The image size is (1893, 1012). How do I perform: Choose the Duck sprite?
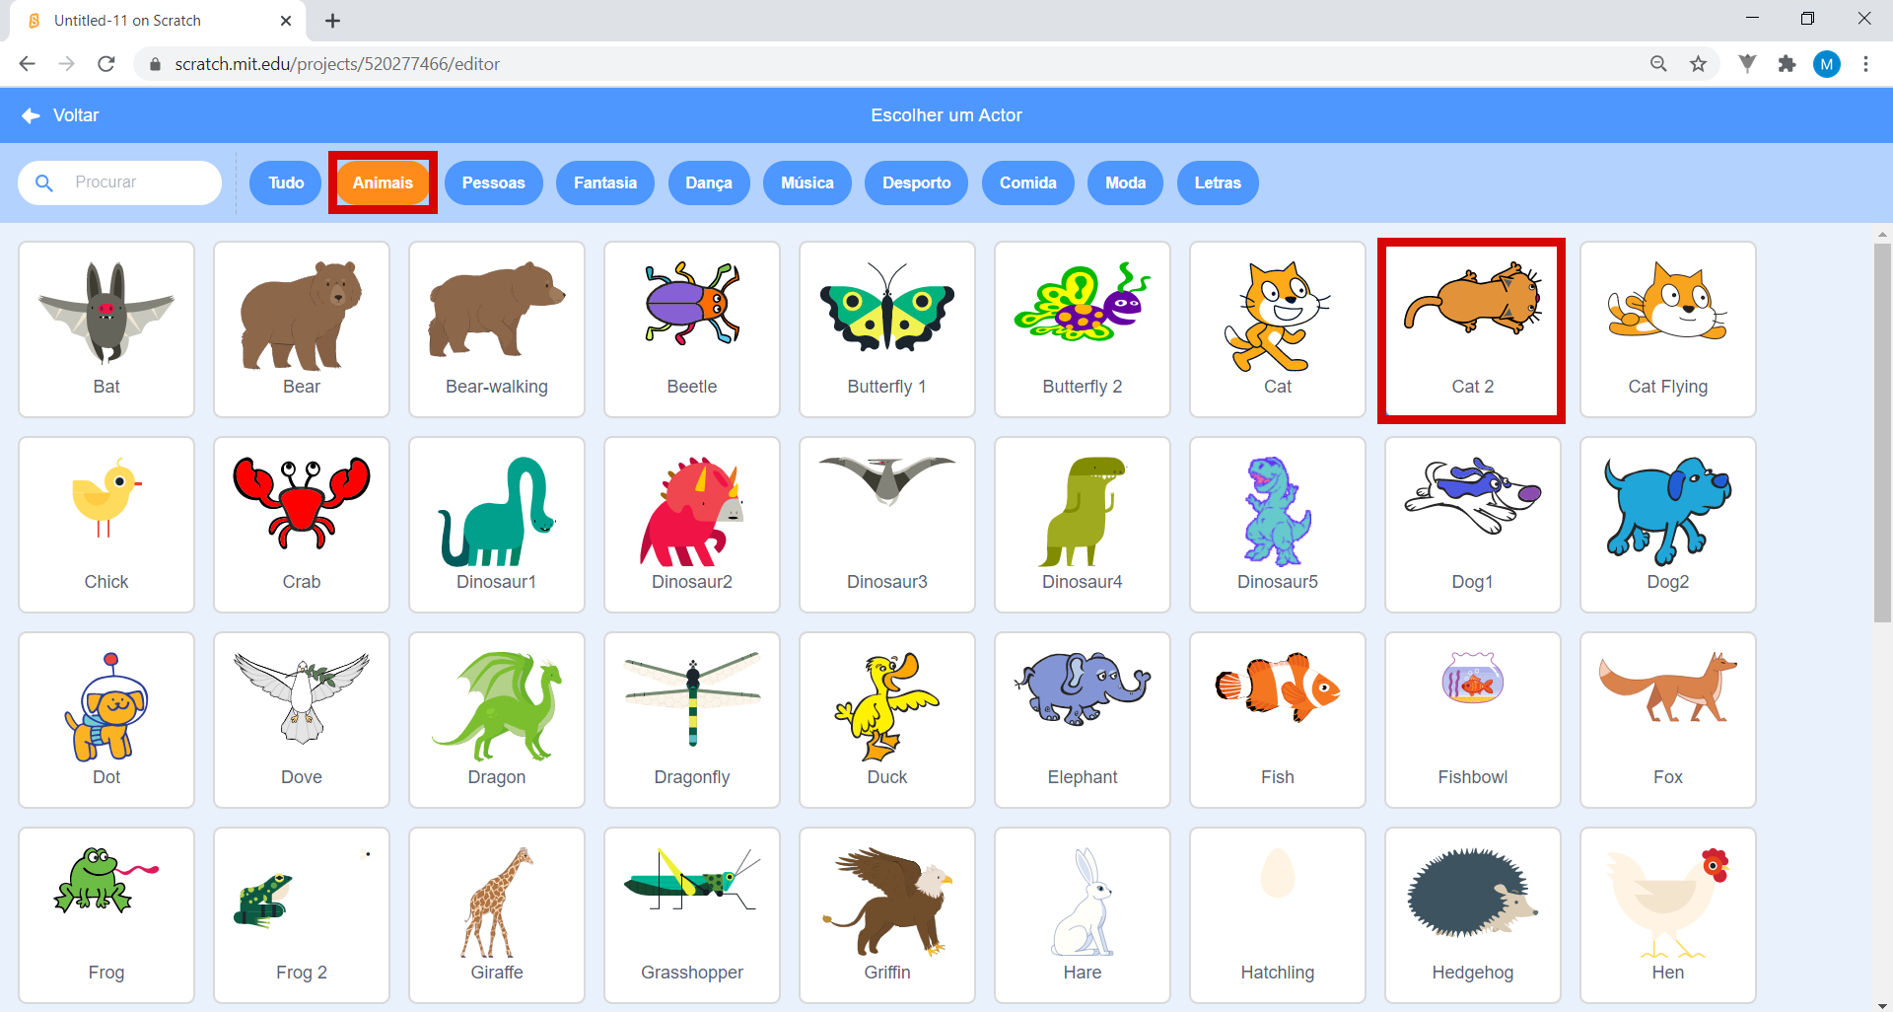[x=887, y=720]
